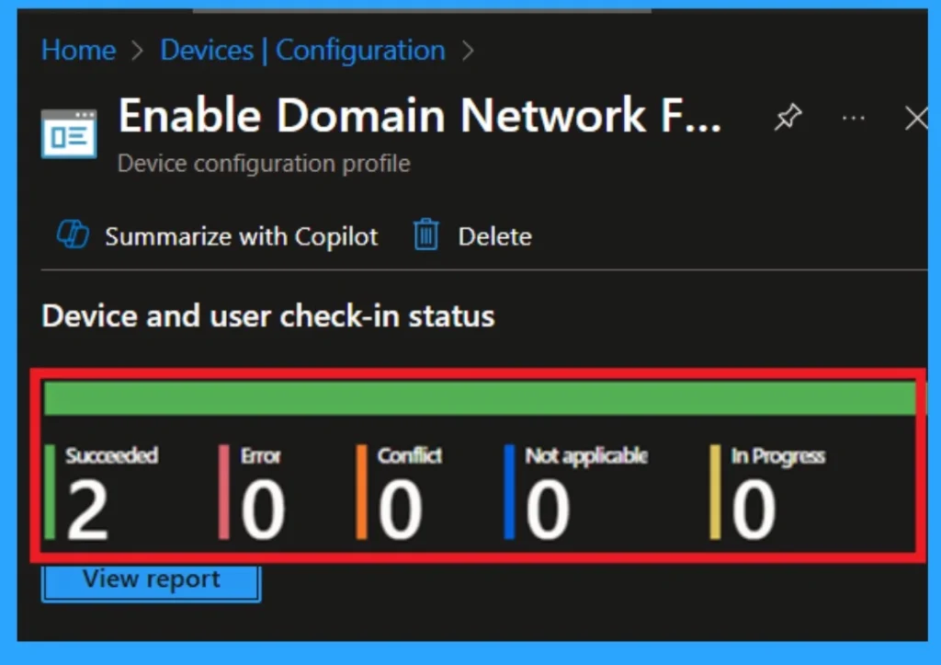This screenshot has height=665, width=941.
Task: Pin the profile using the pin icon
Action: coord(788,118)
